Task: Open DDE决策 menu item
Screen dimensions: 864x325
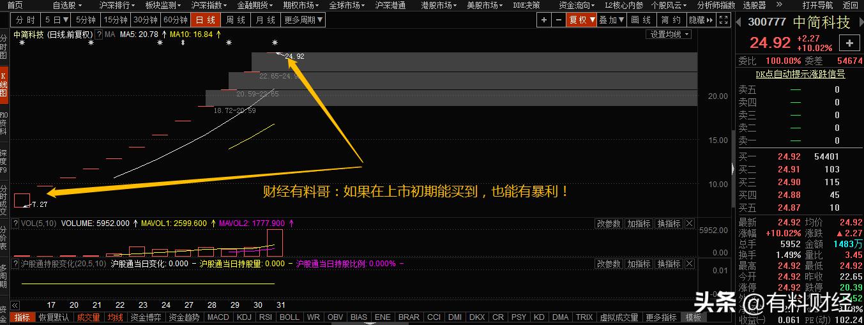Action: coord(526,5)
